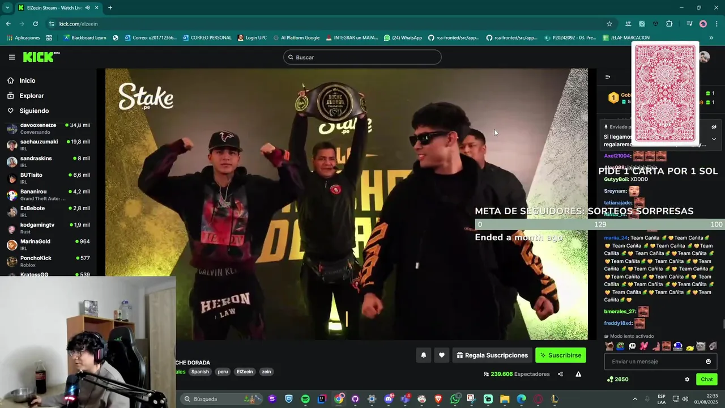Open Discord from taskbar

coord(389,399)
